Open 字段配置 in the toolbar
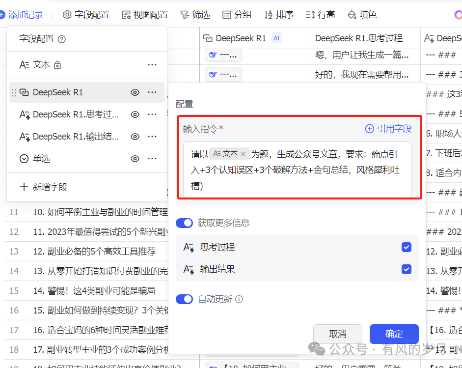 86,14
